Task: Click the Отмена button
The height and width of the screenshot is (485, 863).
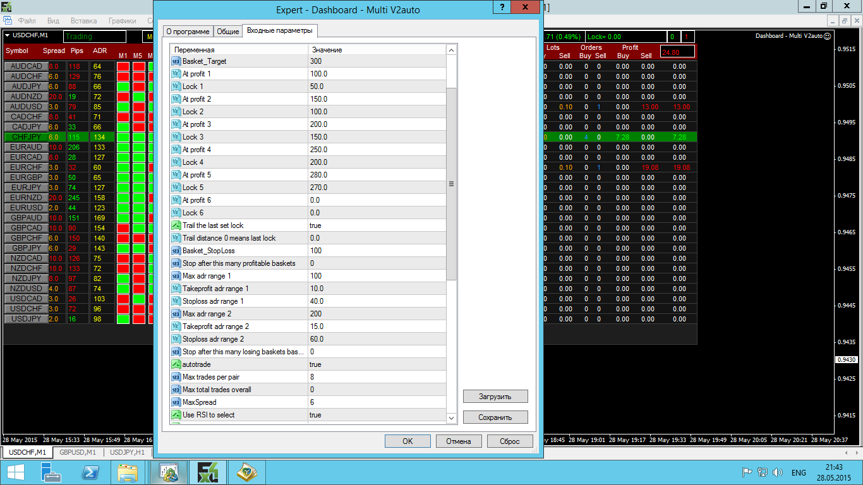Action: tap(458, 441)
